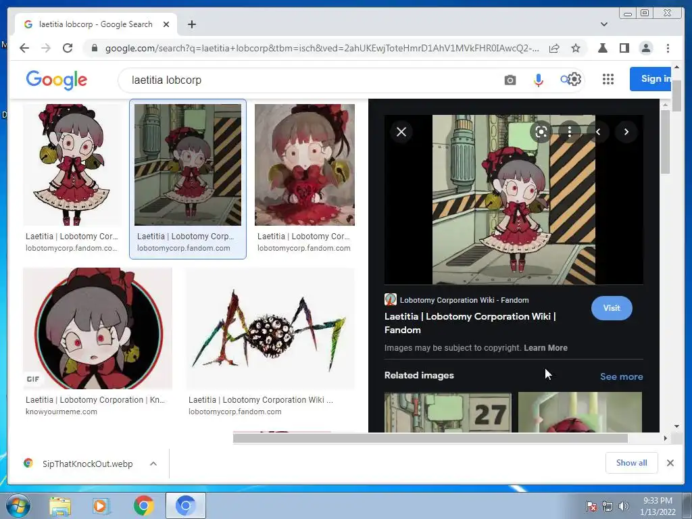Click the horizontal scrollbar right arrow
Screen dimensions: 692x519
click(x=666, y=438)
